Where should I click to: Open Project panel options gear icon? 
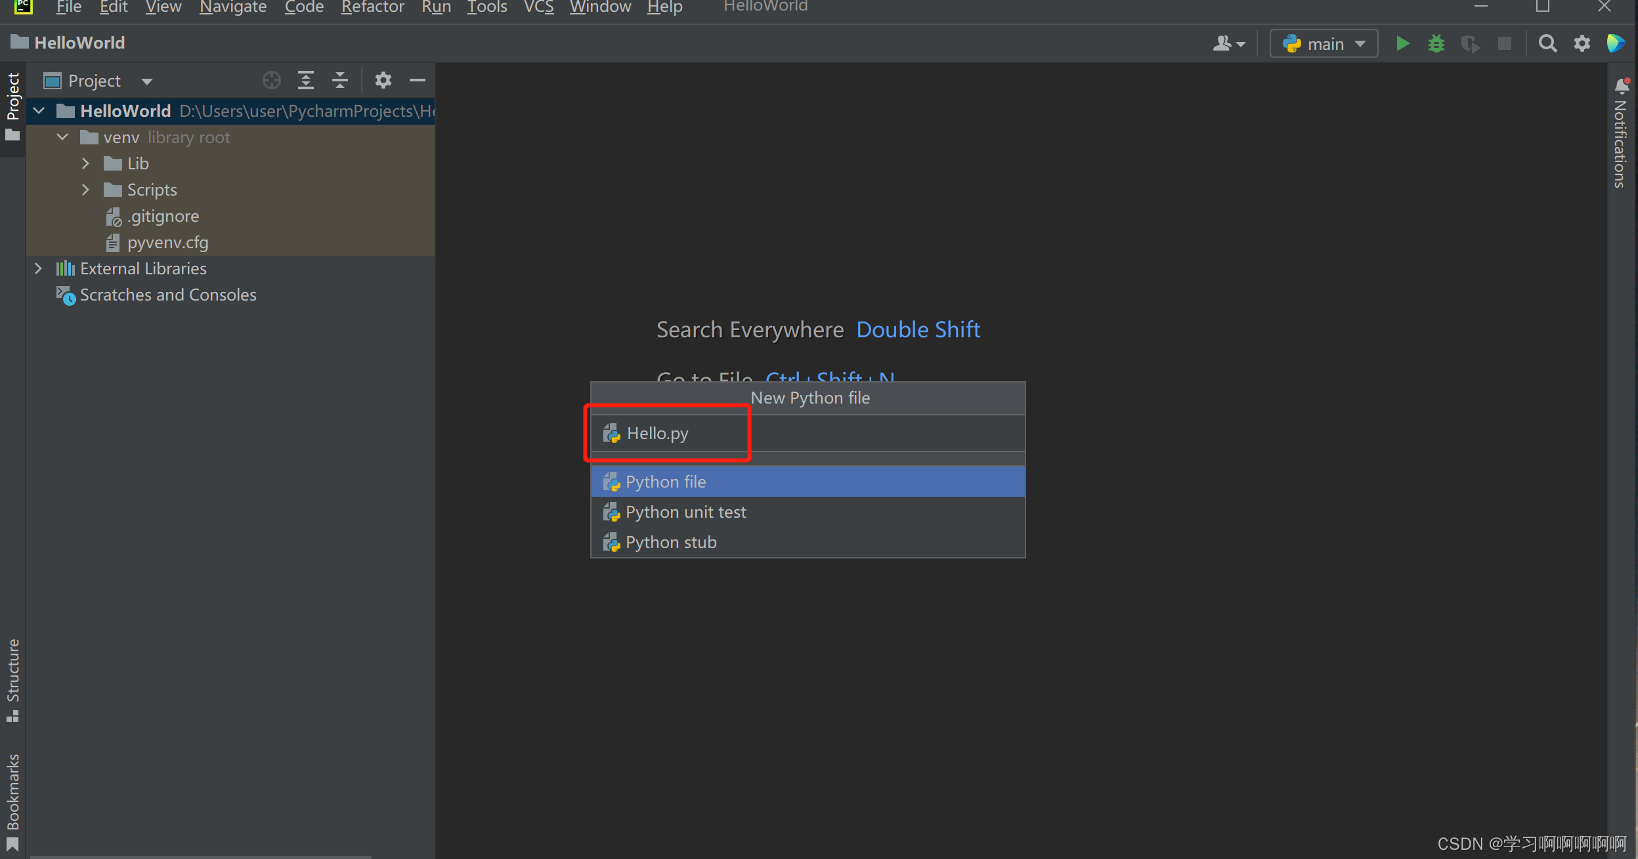(x=383, y=81)
